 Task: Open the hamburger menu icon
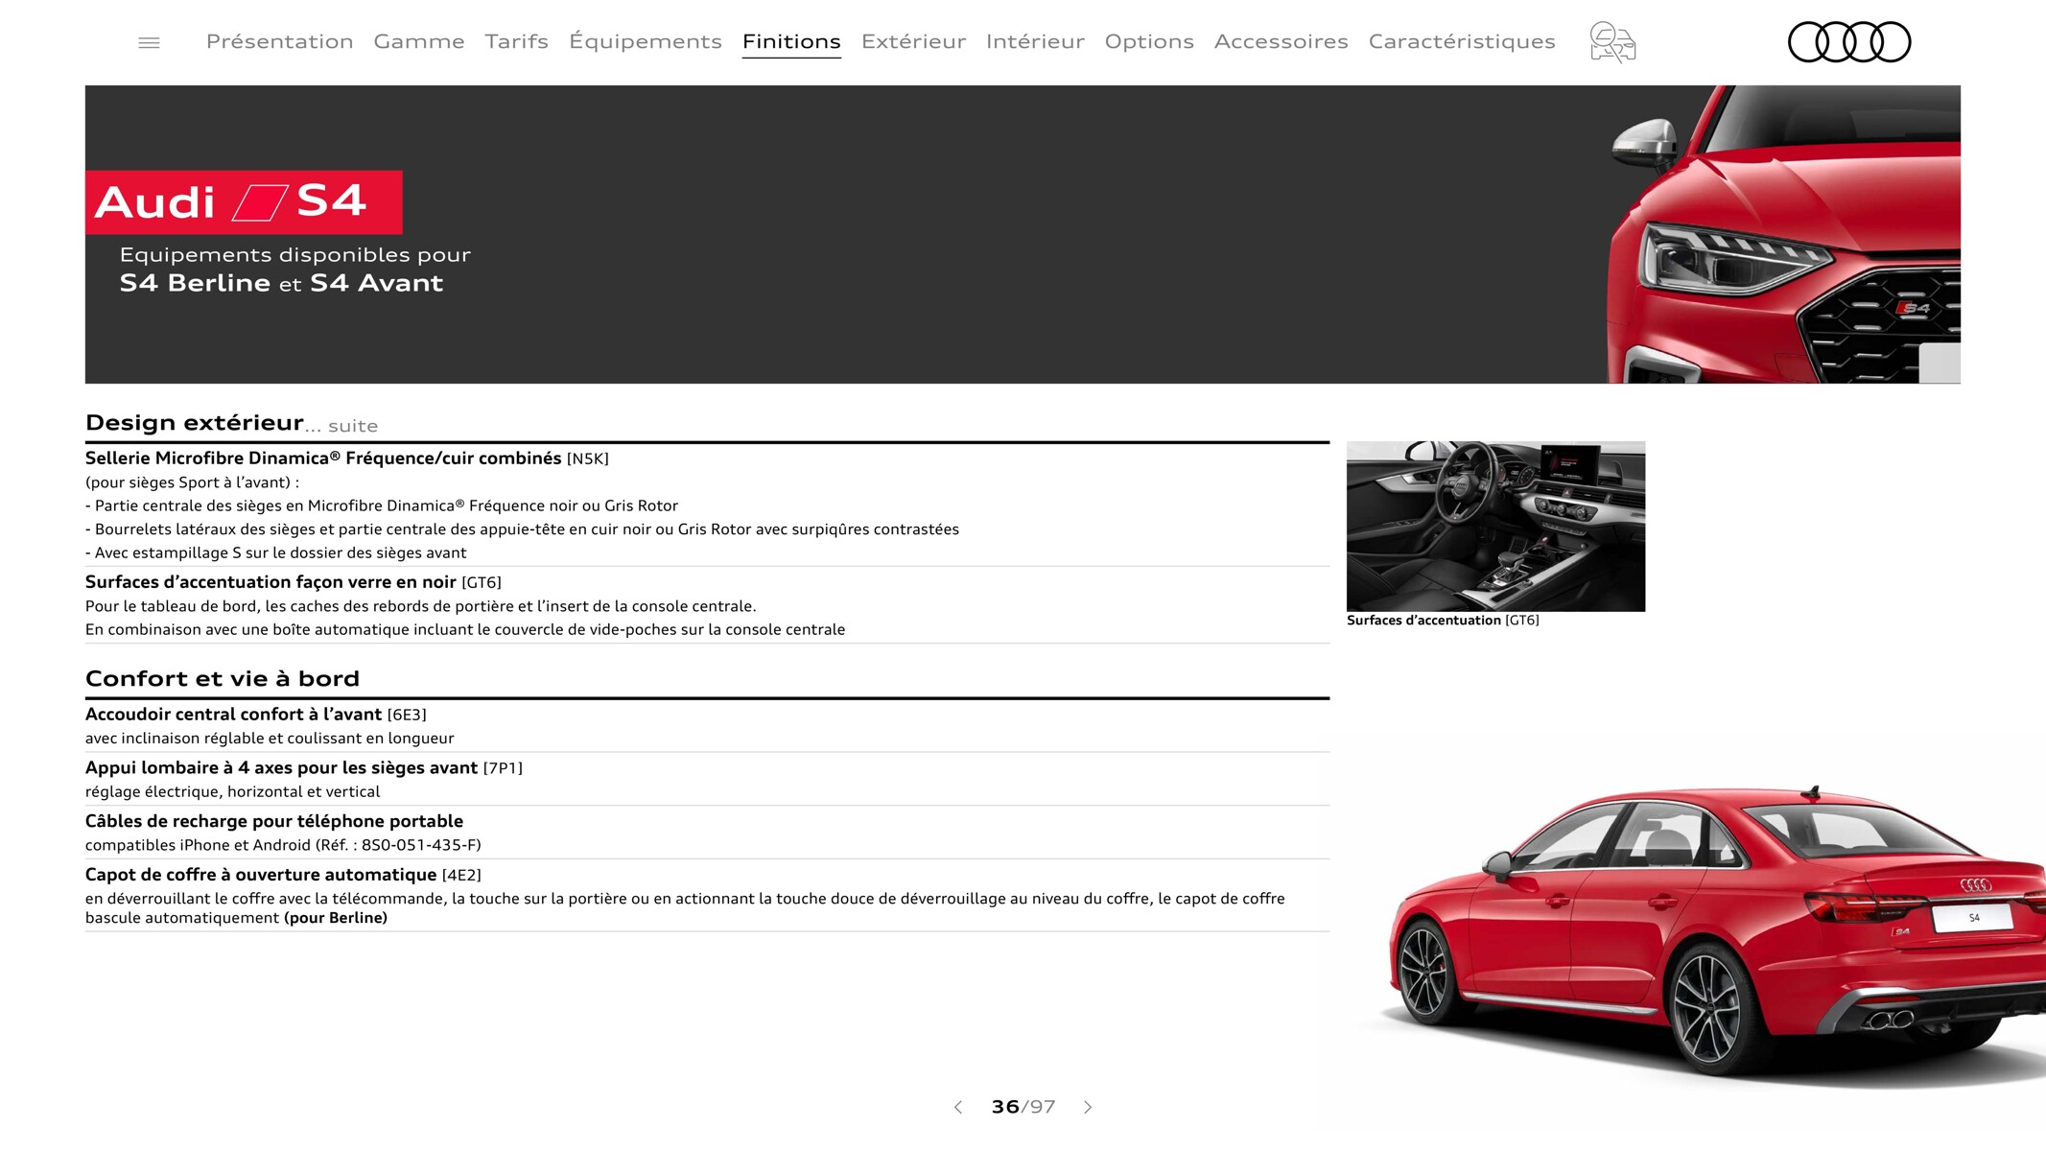tap(149, 43)
